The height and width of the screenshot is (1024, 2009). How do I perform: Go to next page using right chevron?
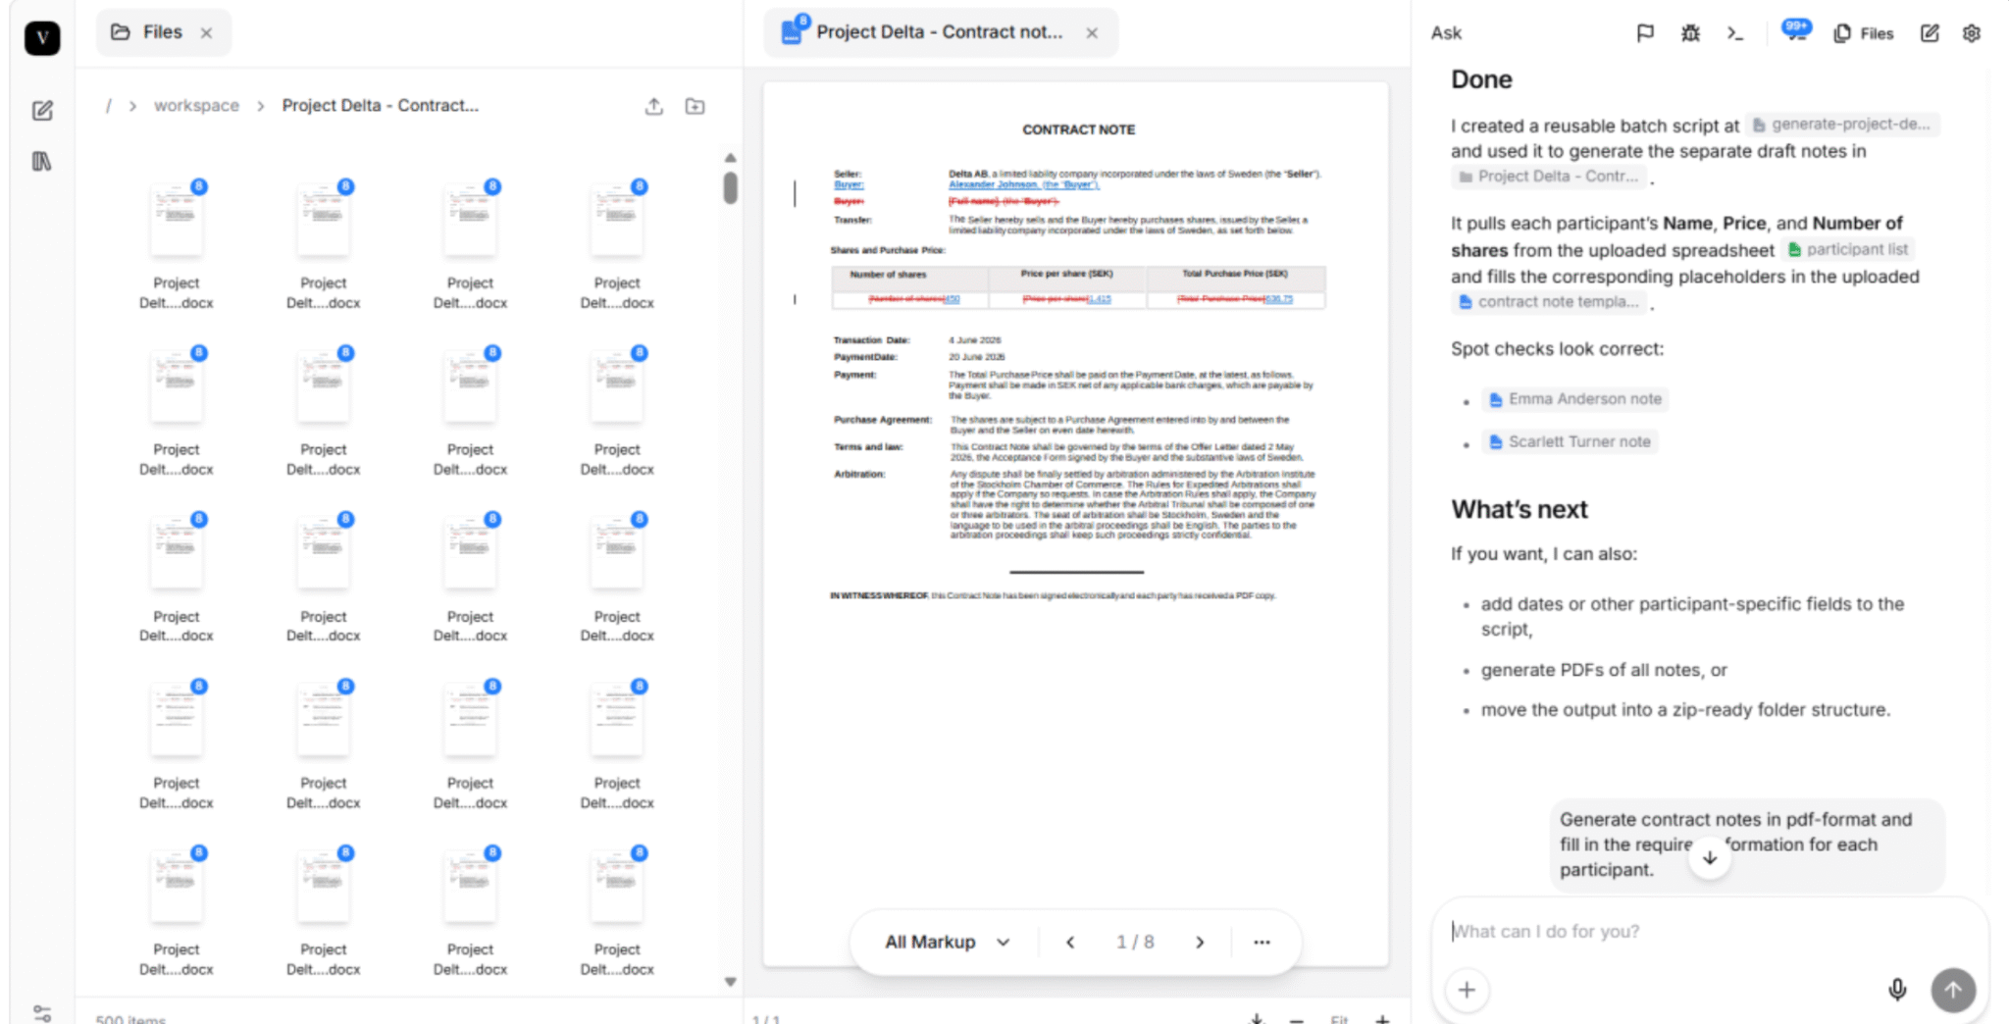(1200, 942)
